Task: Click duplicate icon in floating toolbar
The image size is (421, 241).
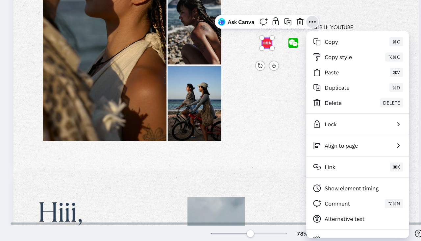Action: click(x=288, y=22)
